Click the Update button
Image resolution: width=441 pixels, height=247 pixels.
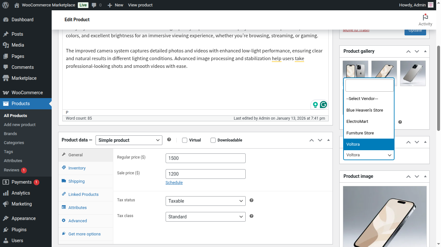click(415, 30)
